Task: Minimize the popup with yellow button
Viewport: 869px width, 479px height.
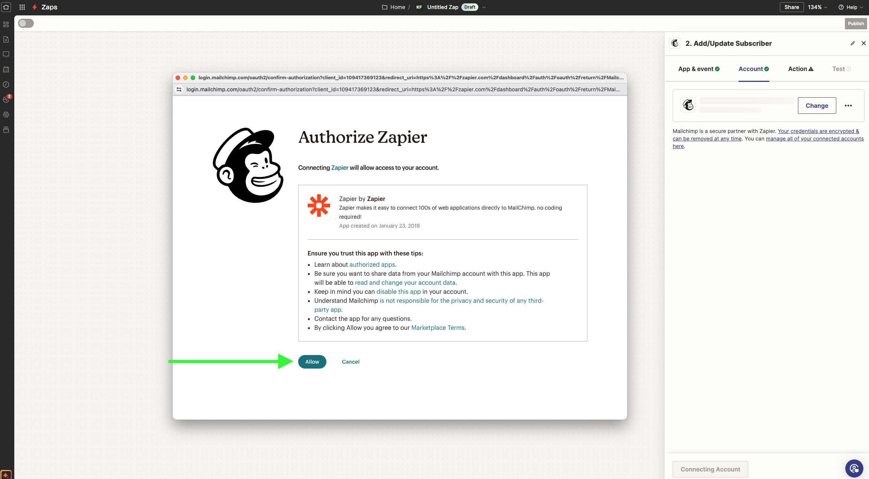Action: point(185,78)
